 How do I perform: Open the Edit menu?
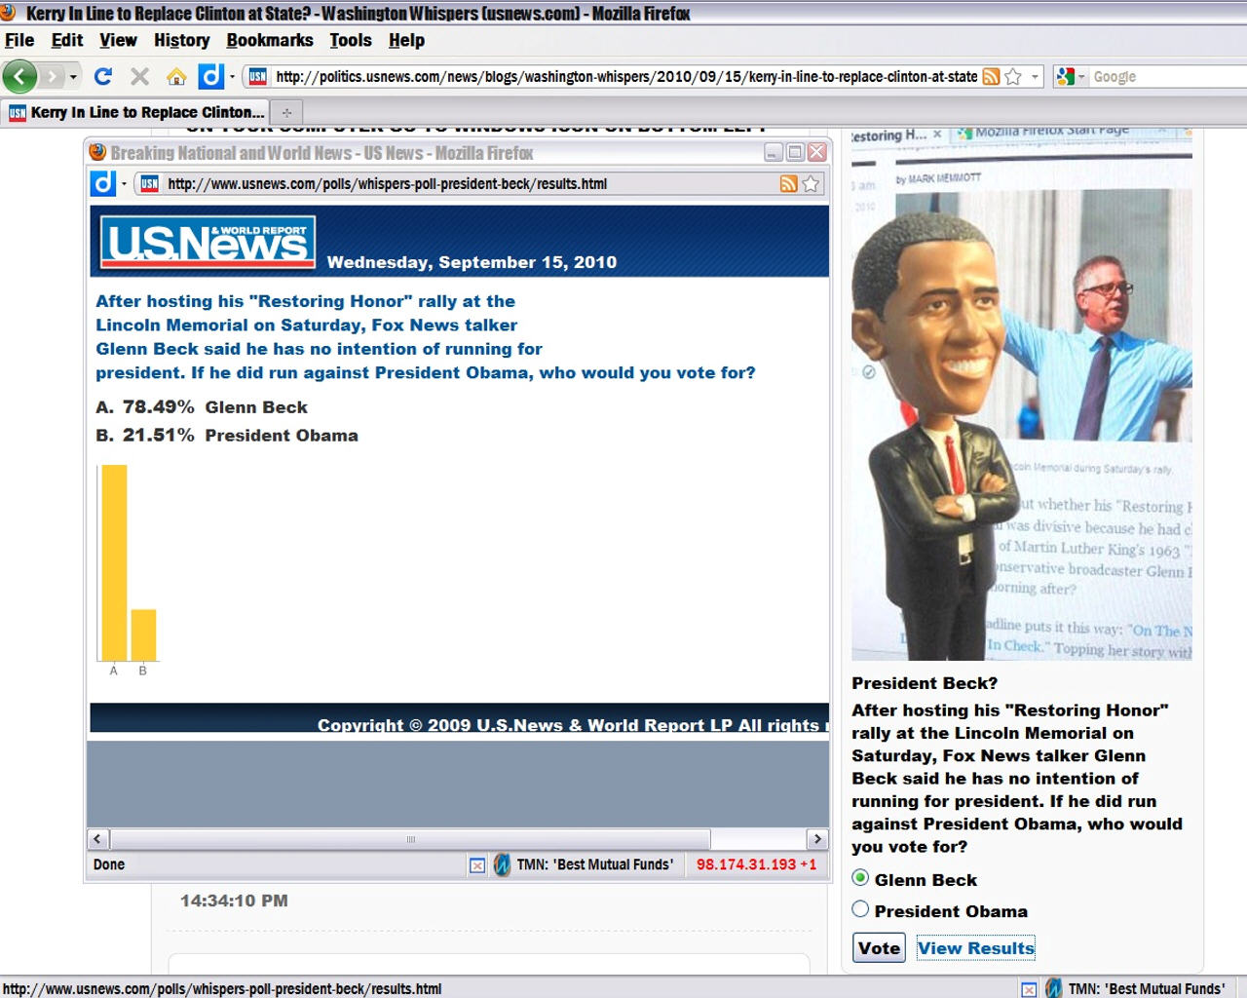click(x=67, y=40)
